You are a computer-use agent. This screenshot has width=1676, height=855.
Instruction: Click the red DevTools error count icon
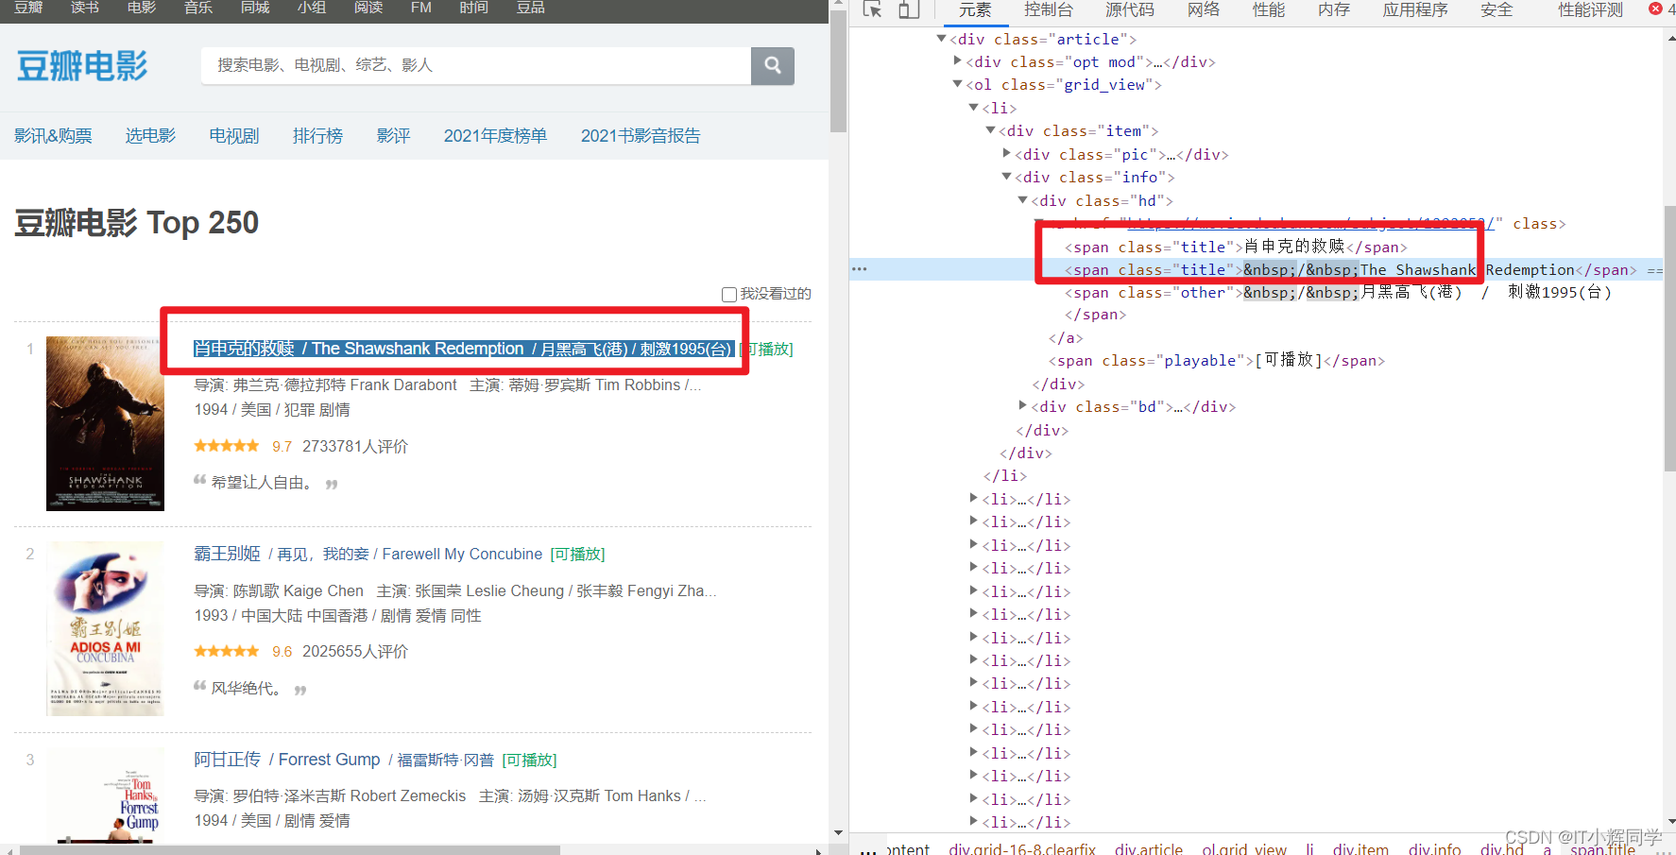(x=1655, y=9)
